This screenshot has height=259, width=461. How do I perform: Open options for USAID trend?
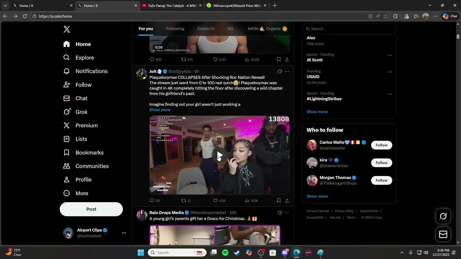click(390, 72)
